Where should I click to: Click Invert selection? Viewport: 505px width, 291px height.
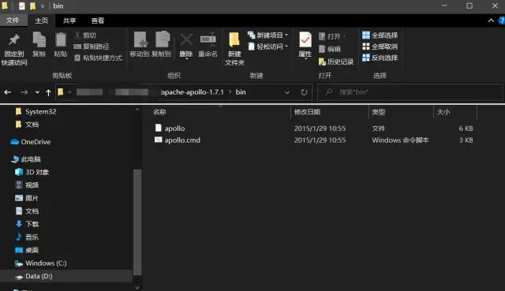[380, 58]
